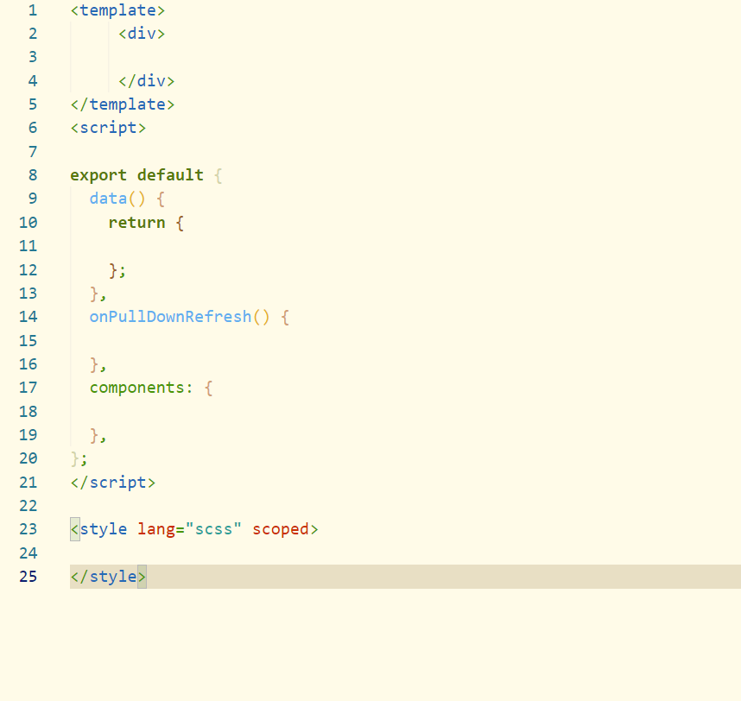Click the closing </div> tag
This screenshot has width=741, height=701.
click(146, 81)
